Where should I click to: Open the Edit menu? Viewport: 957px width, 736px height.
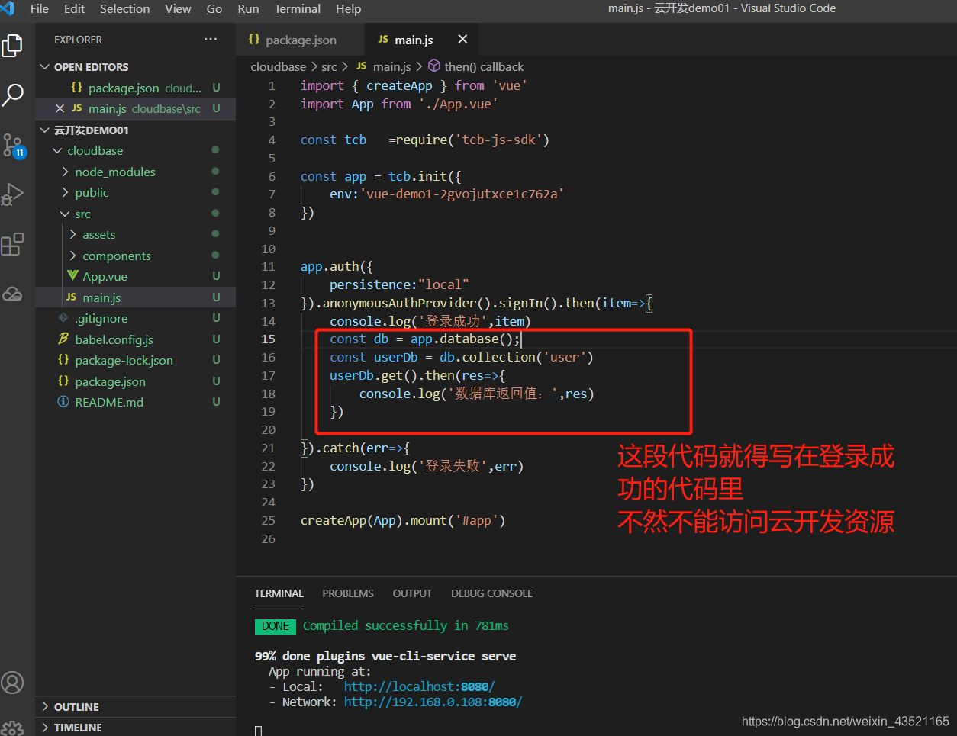74,8
